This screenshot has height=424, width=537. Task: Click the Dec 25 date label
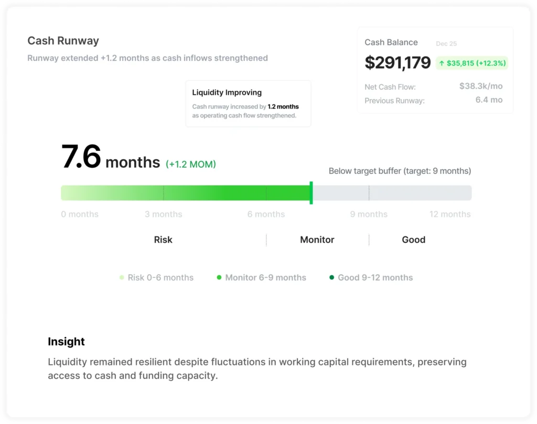coord(446,44)
